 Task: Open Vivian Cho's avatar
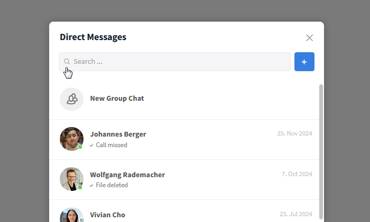click(x=71, y=215)
